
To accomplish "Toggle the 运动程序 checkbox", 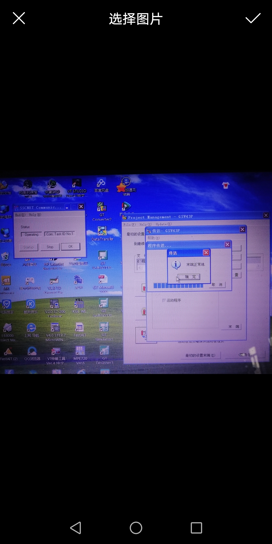I will click(x=164, y=300).
